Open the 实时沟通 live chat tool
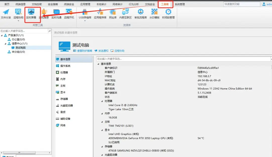Screen dimensions: 272x157 pyautogui.click(x=56, y=14)
